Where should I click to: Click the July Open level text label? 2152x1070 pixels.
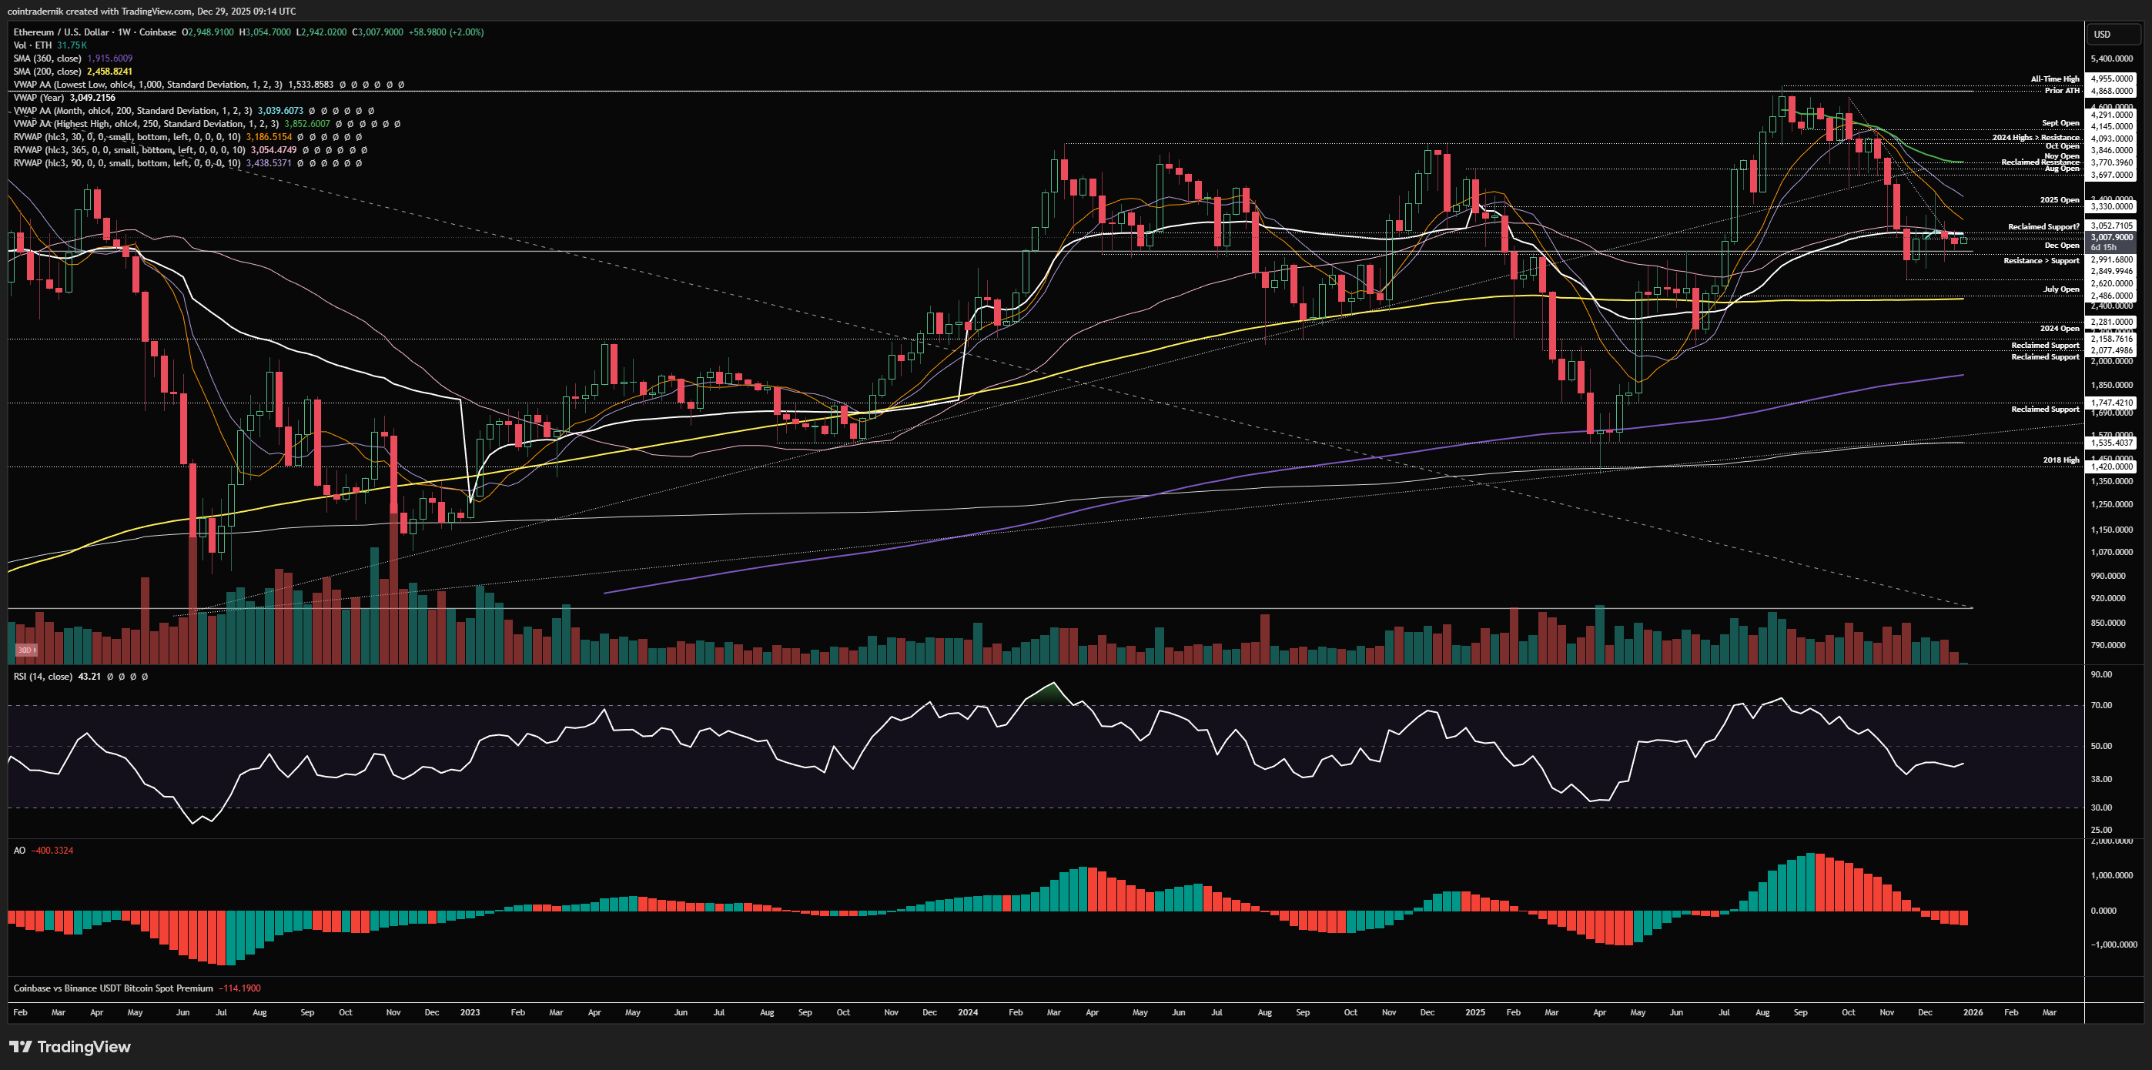click(2061, 290)
